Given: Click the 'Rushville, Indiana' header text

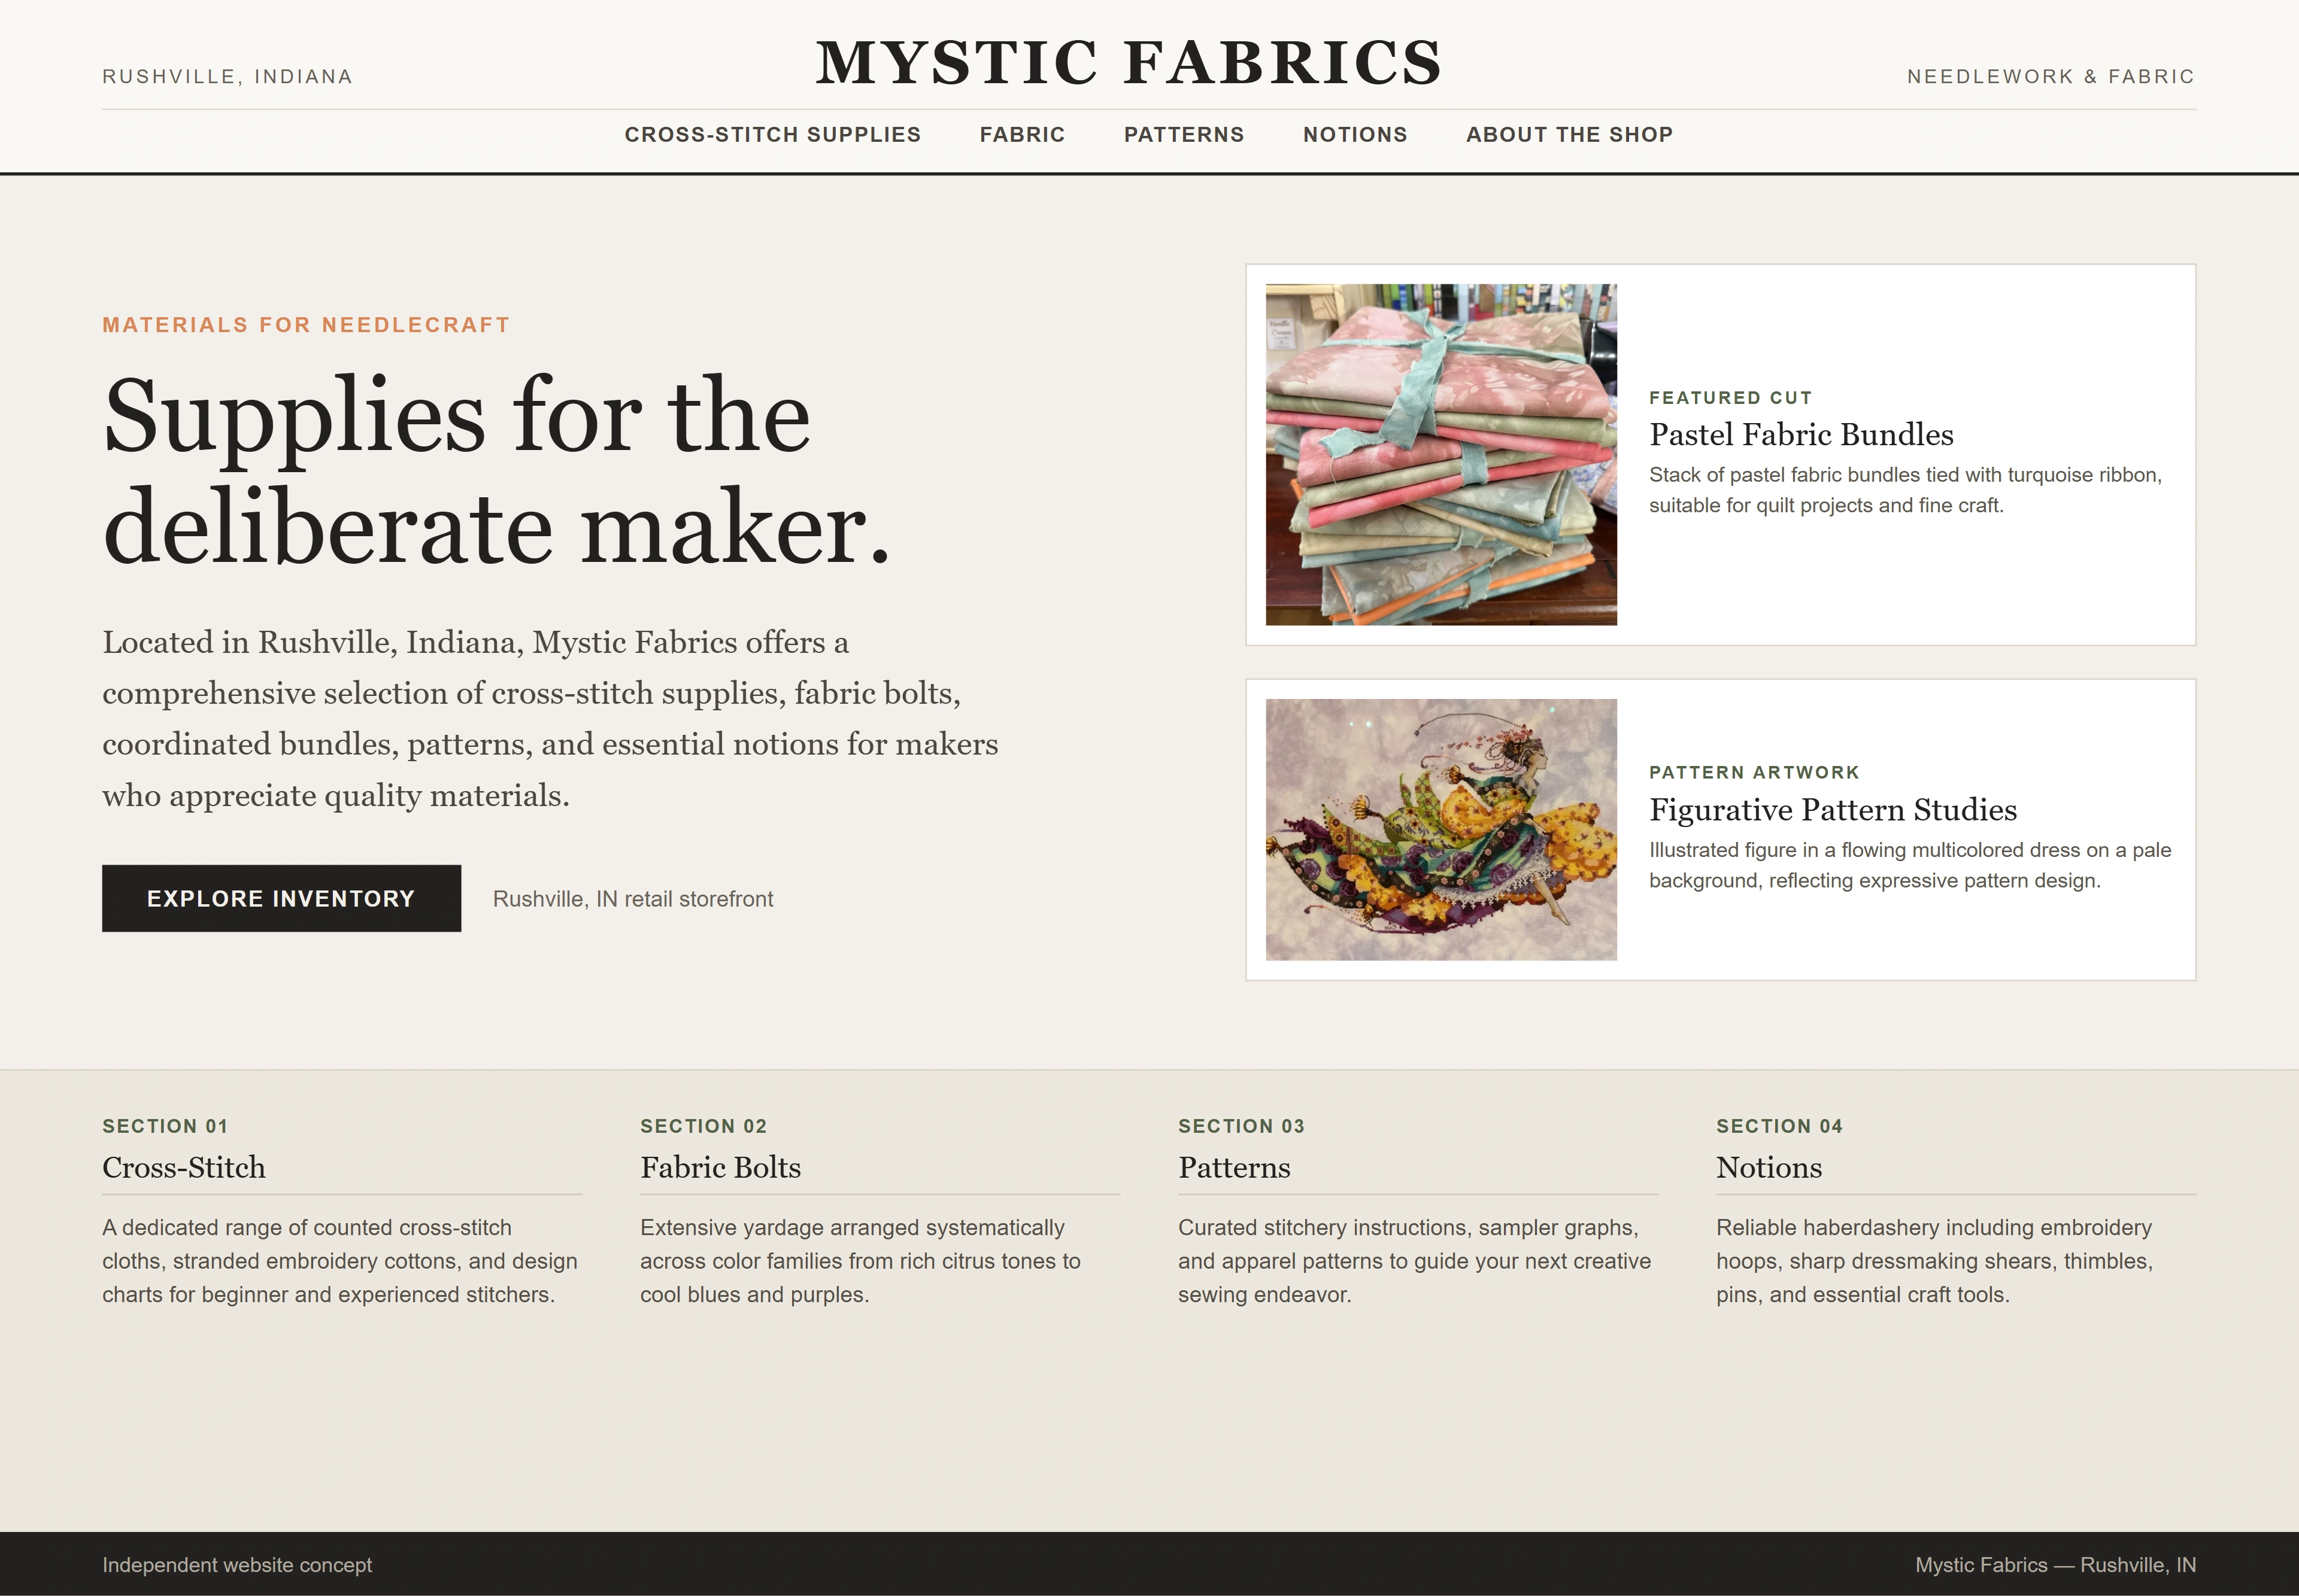Looking at the screenshot, I should tap(227, 77).
